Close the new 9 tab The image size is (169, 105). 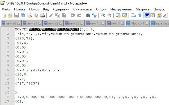coord(122,23)
